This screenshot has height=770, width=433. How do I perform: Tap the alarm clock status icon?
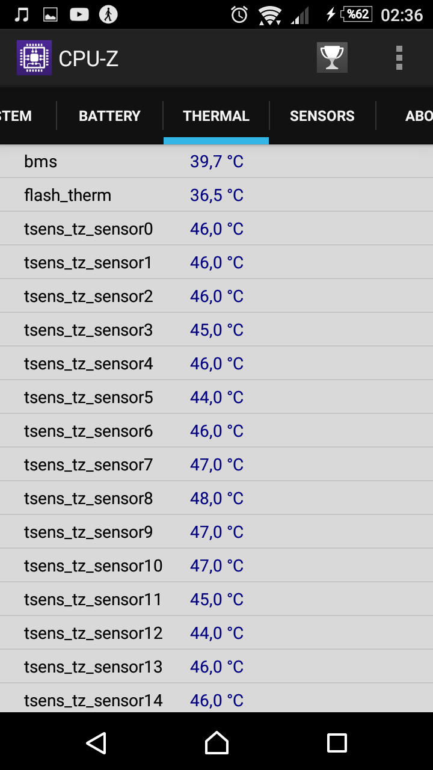(x=239, y=14)
